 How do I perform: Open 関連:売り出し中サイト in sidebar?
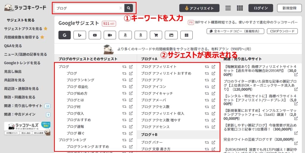23,106
